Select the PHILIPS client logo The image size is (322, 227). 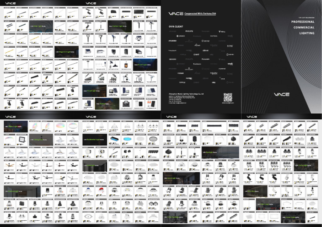(189, 31)
